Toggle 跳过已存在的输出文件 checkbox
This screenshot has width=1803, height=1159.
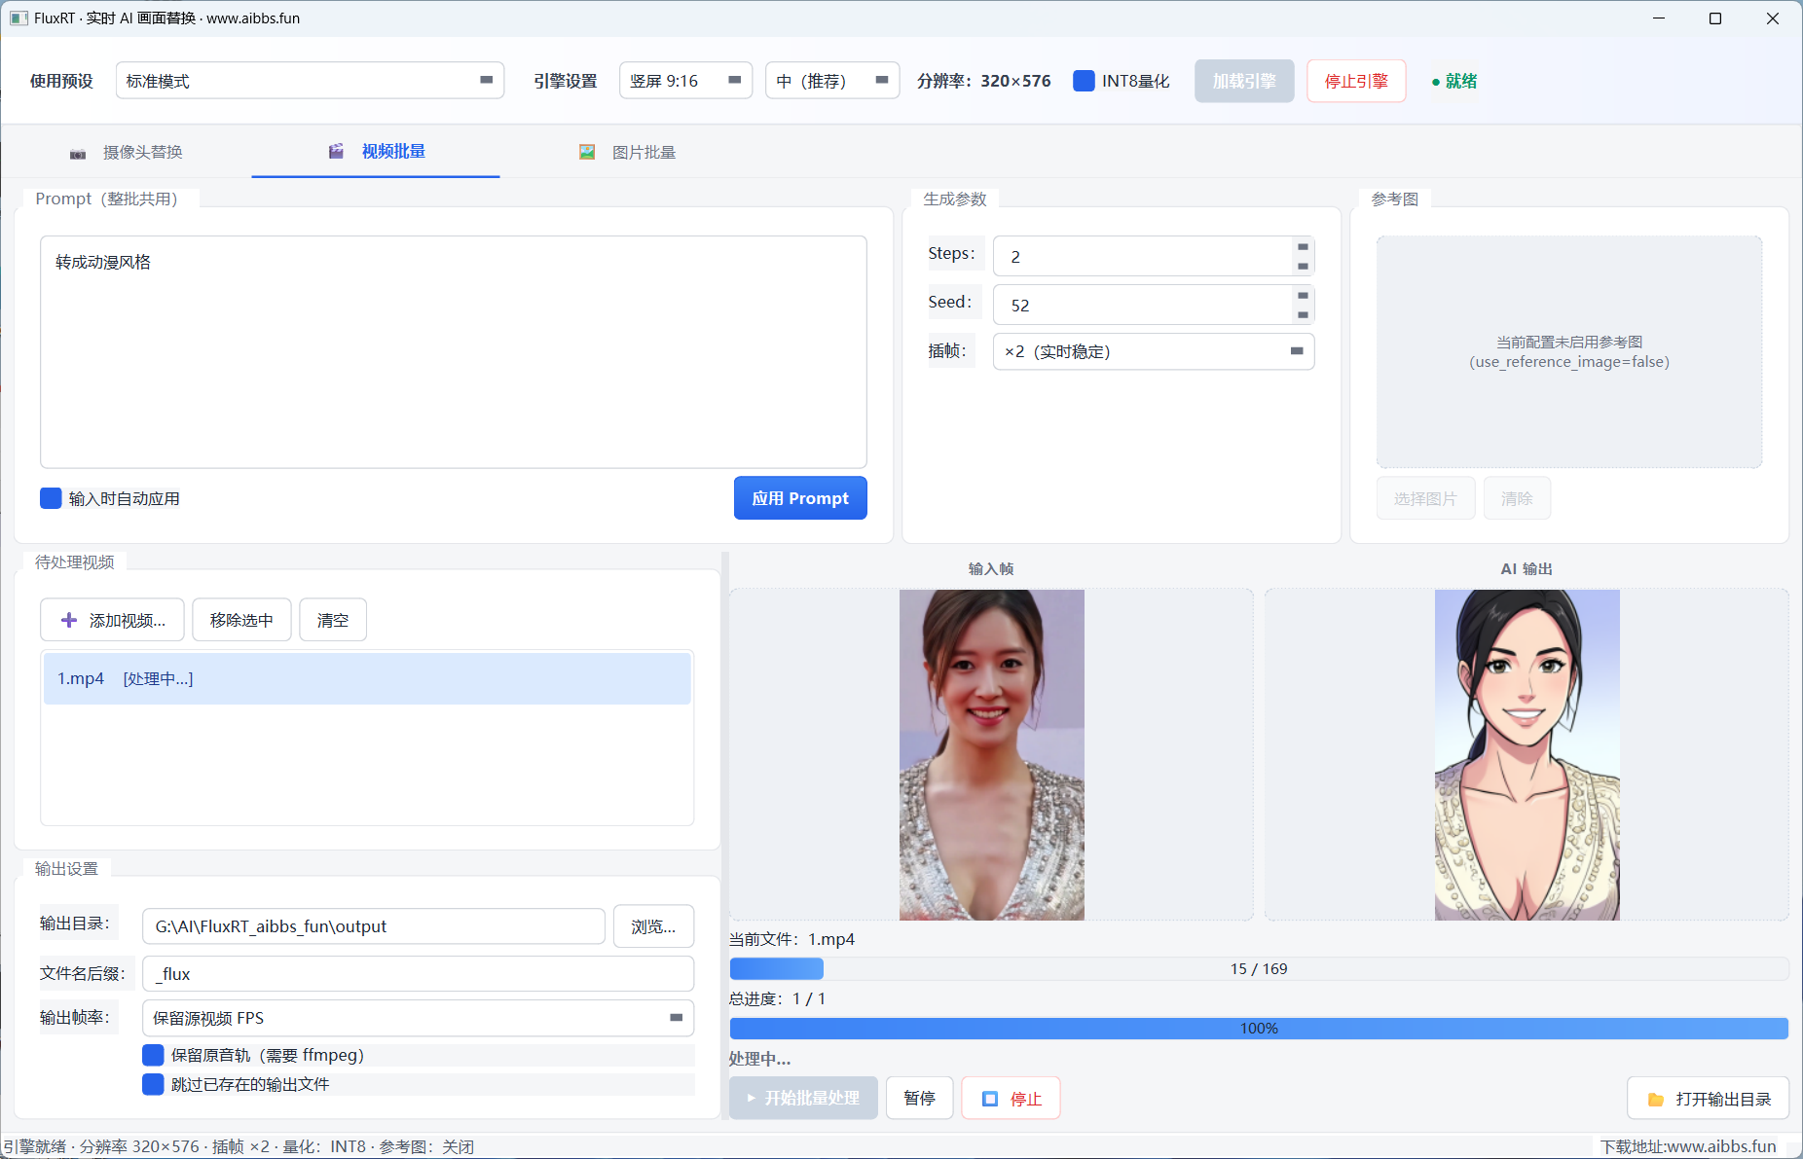(x=153, y=1084)
